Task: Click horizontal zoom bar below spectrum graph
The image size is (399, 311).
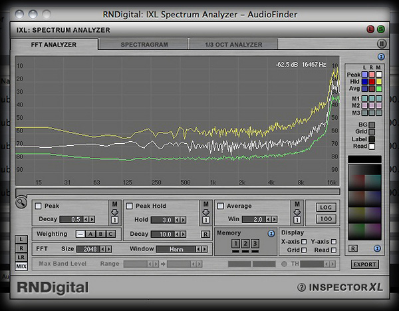Action: click(x=178, y=192)
